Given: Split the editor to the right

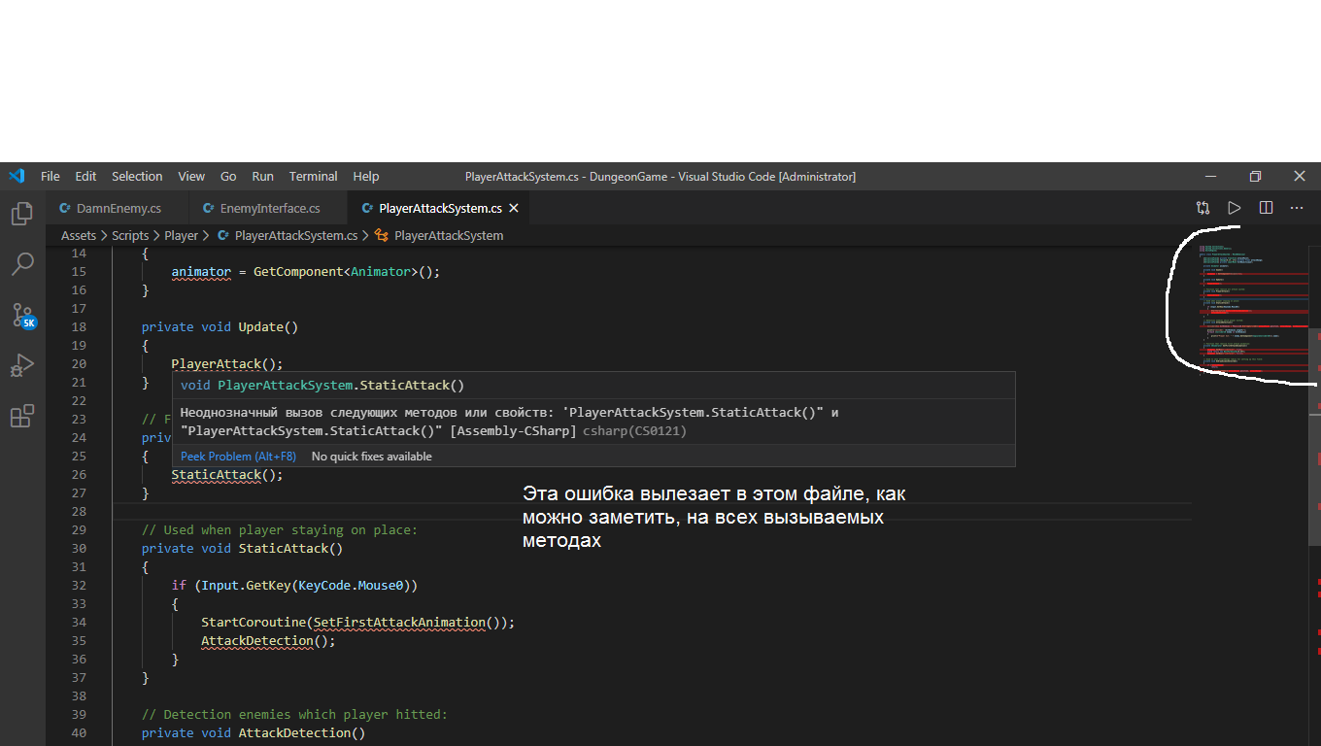Looking at the screenshot, I should (1266, 208).
